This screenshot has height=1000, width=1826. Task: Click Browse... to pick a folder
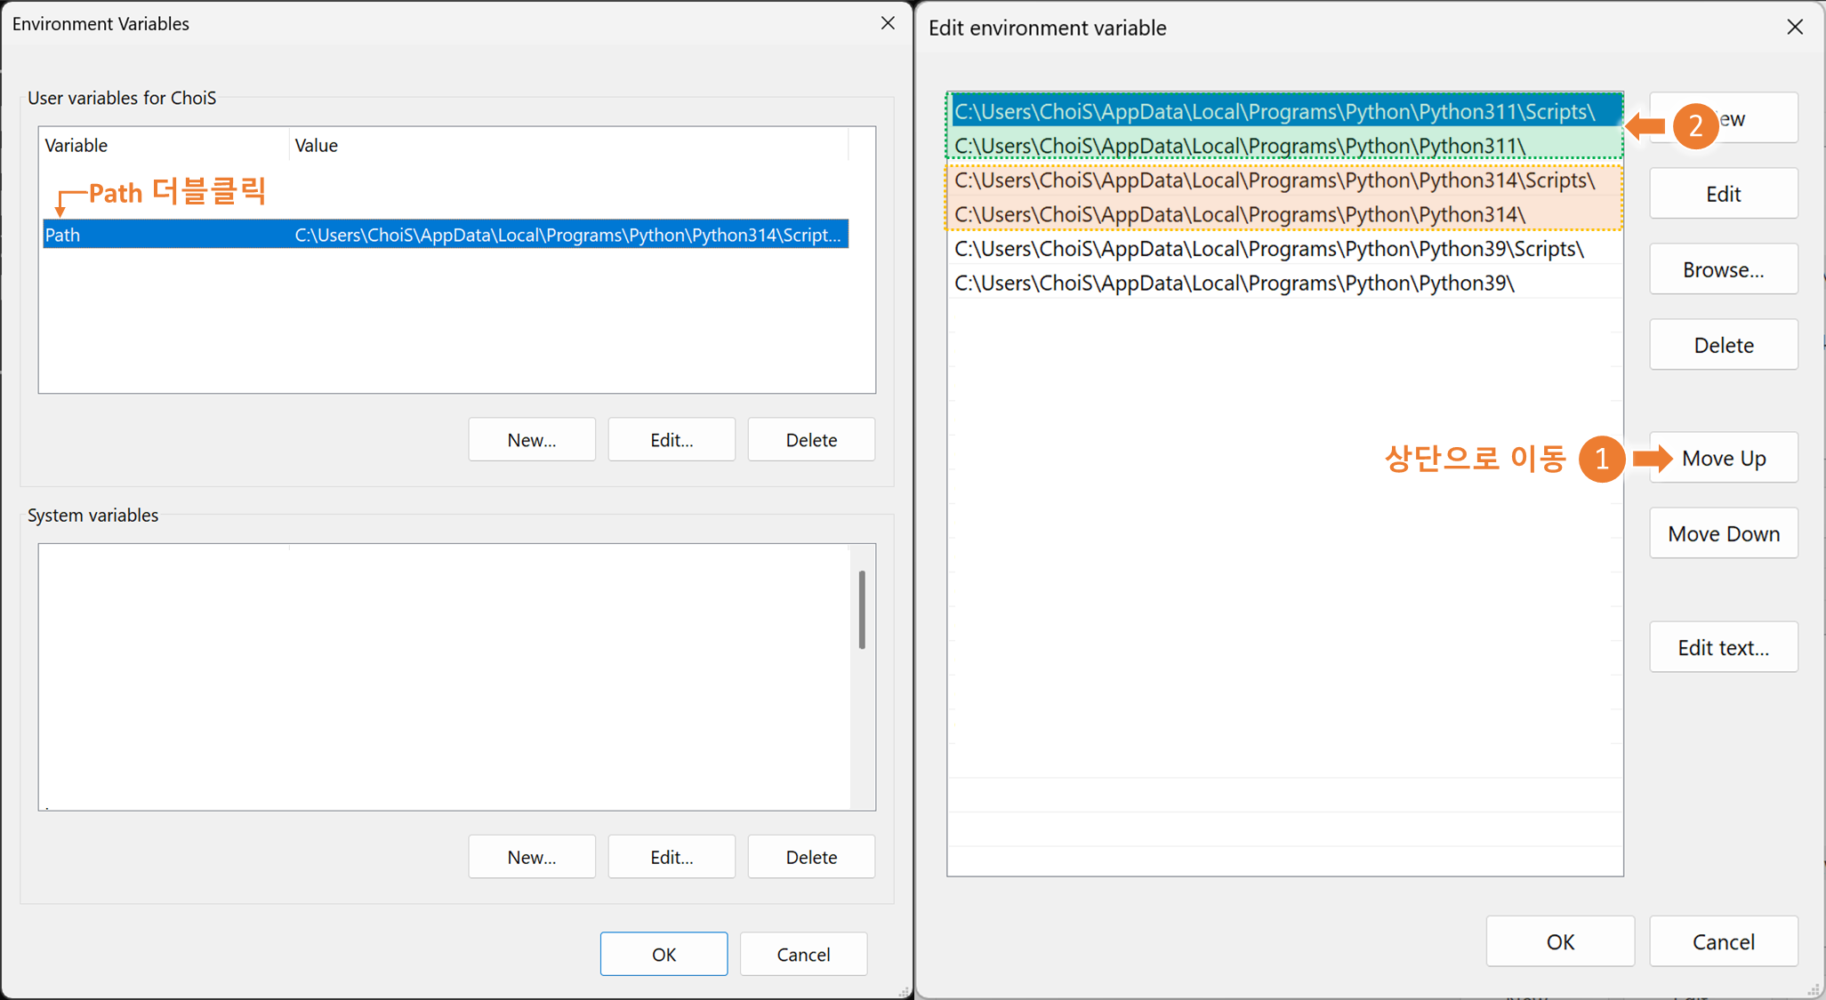(x=1723, y=270)
